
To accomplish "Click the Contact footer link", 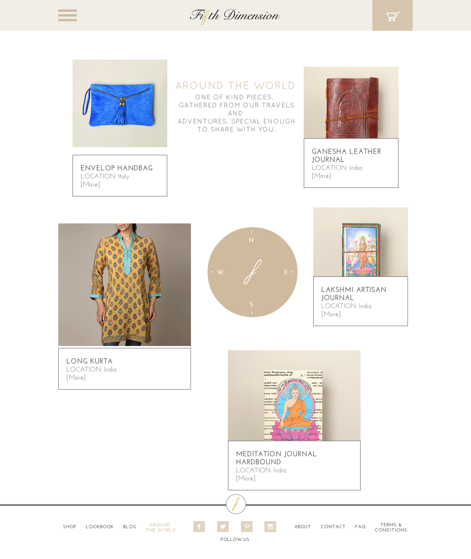I will click(333, 527).
